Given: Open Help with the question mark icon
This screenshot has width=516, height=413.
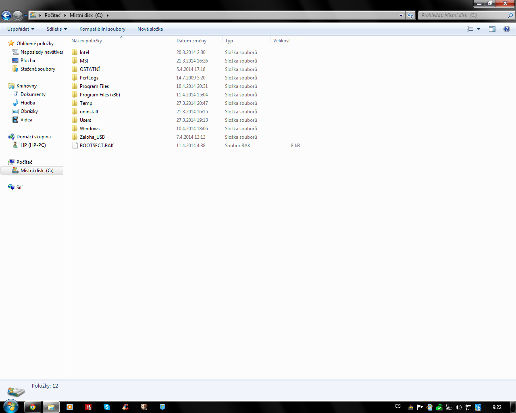Looking at the screenshot, I should (x=507, y=29).
